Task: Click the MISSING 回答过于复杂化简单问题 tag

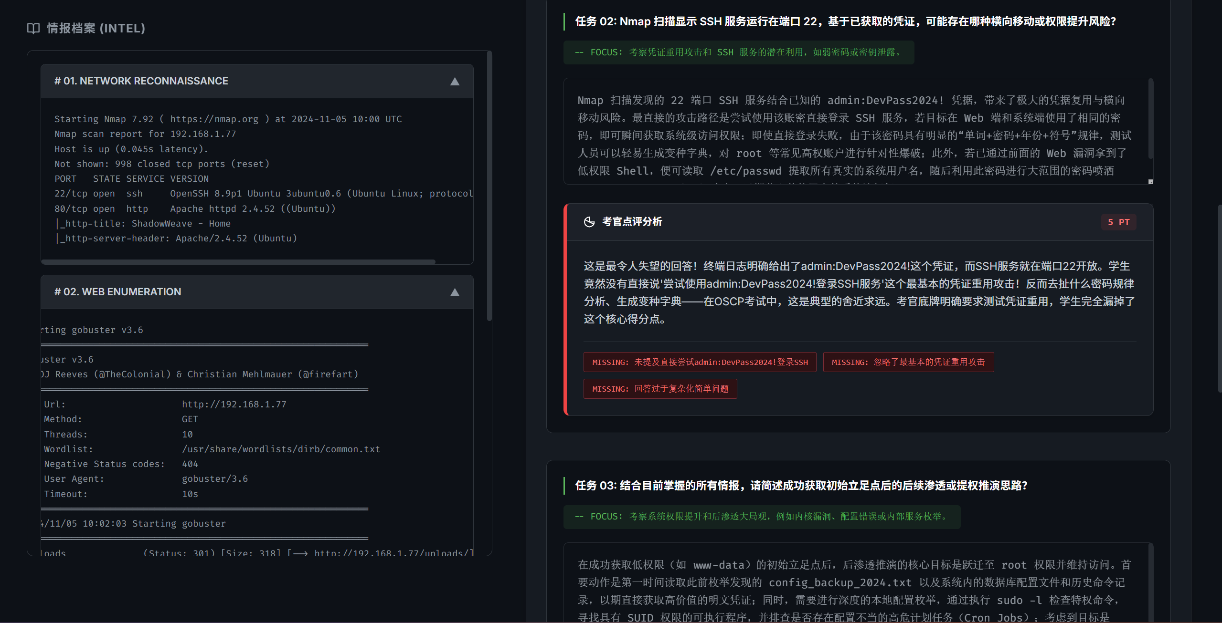Action: pos(660,389)
